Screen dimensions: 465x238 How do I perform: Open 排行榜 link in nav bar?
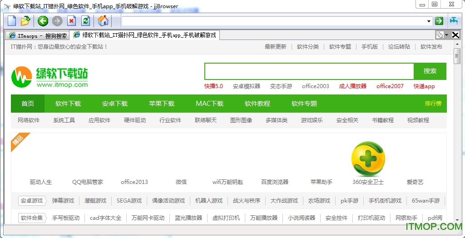pyautogui.click(x=433, y=103)
